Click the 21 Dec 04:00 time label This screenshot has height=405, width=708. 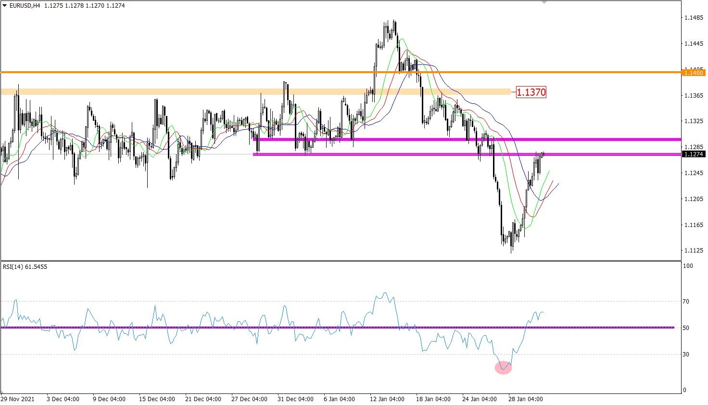pos(204,399)
